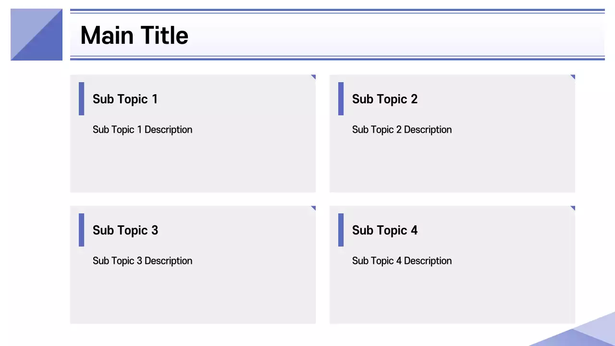
Task: Select the square logo graphic beside the title
Action: coord(37,35)
